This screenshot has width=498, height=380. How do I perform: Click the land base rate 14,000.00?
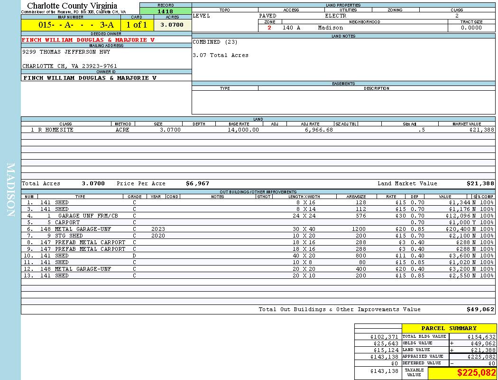click(243, 130)
